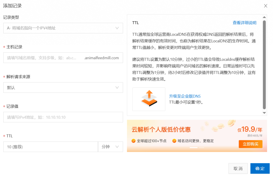
Task: Click the orange upgrade arrow DNS icon
Action: (x=149, y=99)
